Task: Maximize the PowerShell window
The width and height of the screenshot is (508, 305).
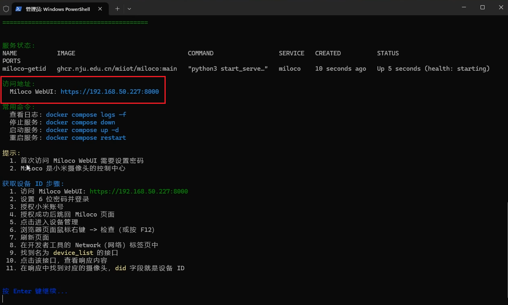Action: click(483, 8)
